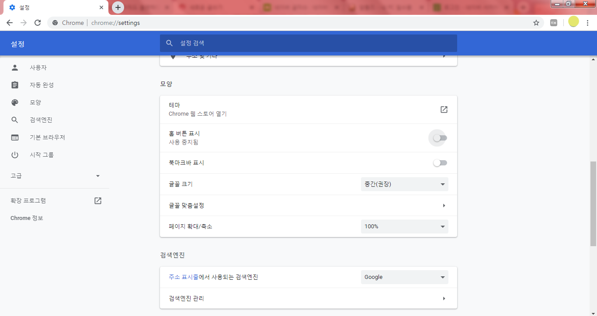Screen dimensions: 597x316
Task: Expand the 고급 section in sidebar
Action: click(55, 176)
